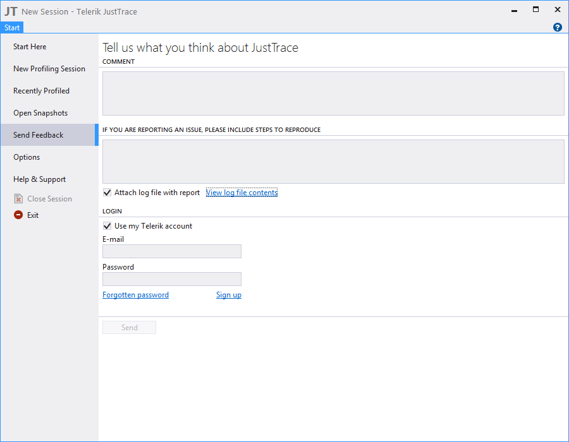The image size is (569, 442).
Task: Toggle Use my Telerik account checkbox
Action: (x=107, y=225)
